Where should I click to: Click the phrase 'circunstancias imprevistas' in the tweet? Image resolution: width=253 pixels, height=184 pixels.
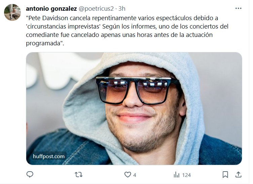pyautogui.click(x=63, y=27)
